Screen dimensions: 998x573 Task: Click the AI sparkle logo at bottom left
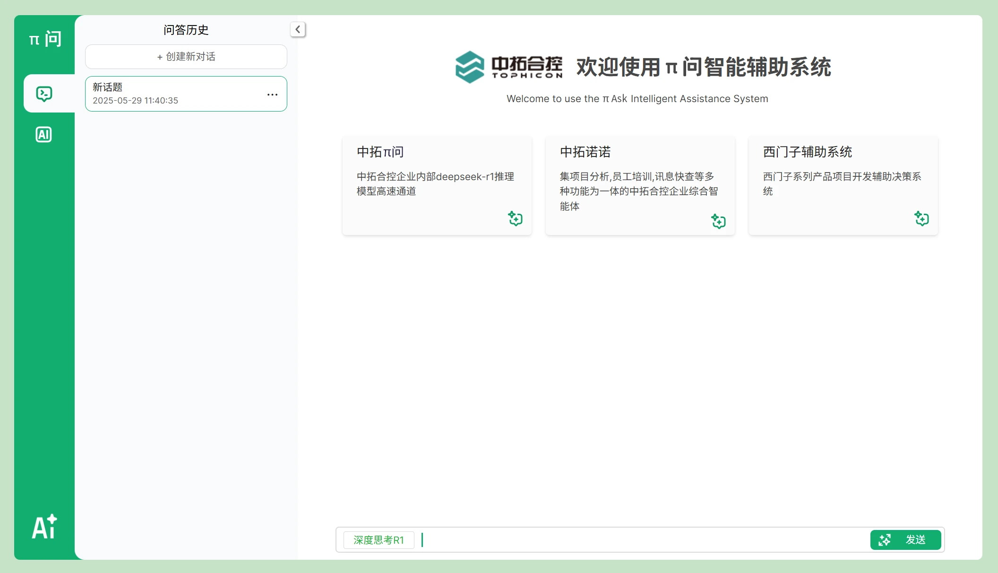point(44,527)
